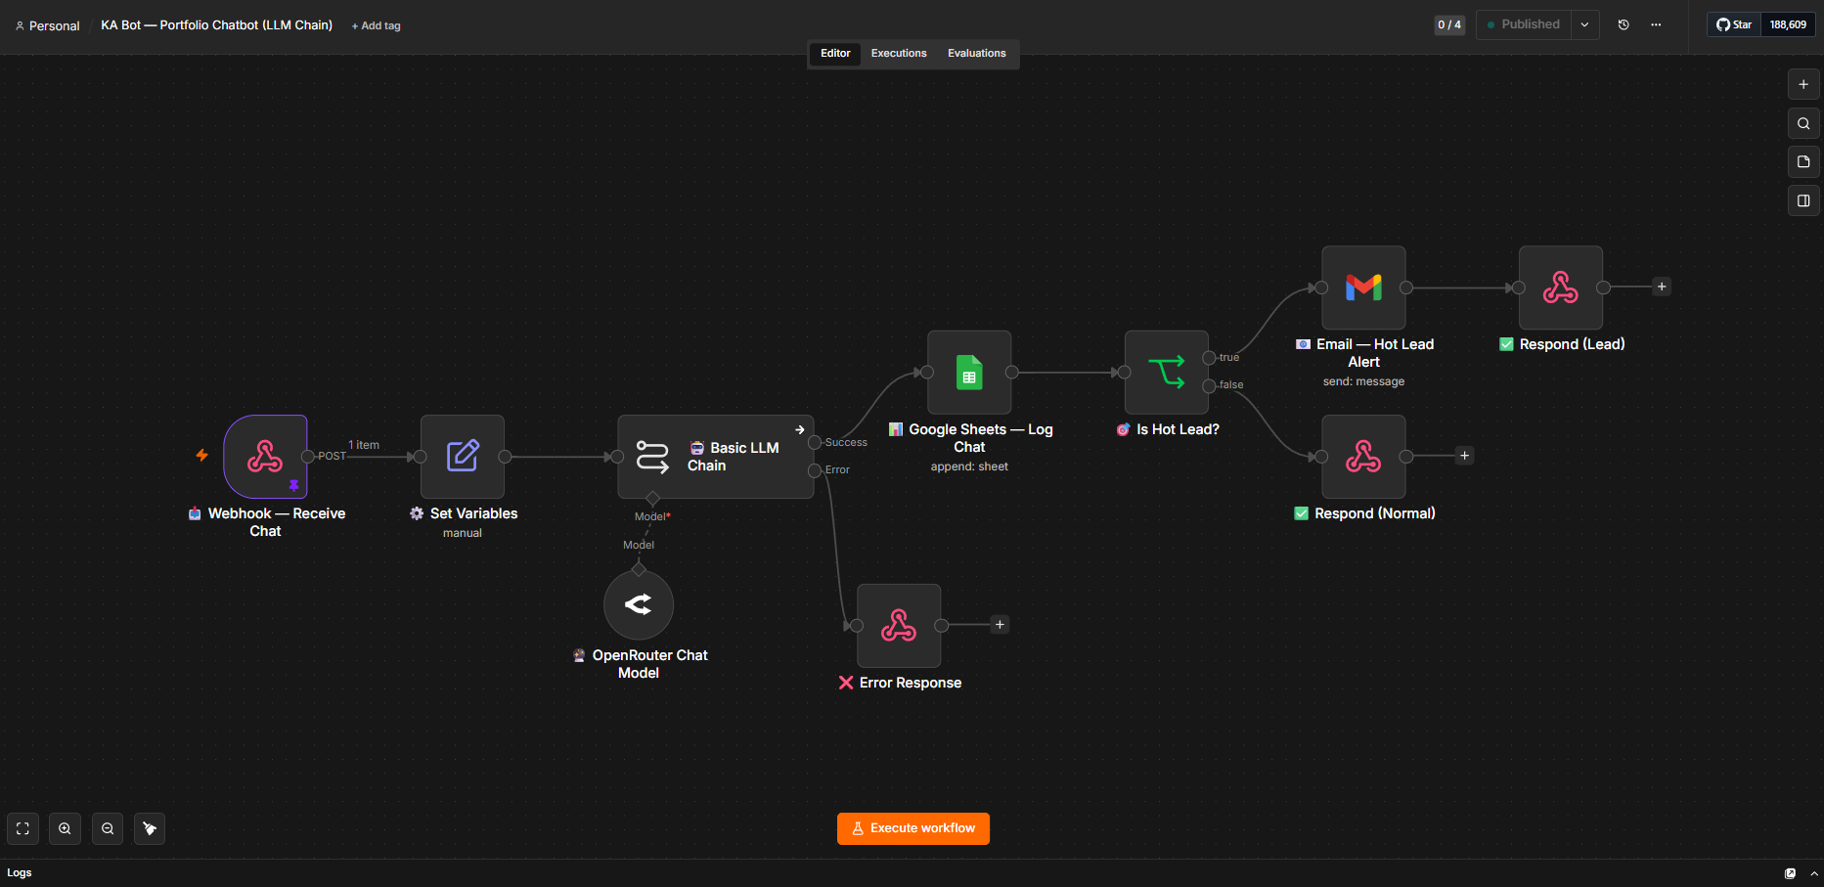Open workflow history clock icon
The height and width of the screenshot is (887, 1824).
(1624, 24)
